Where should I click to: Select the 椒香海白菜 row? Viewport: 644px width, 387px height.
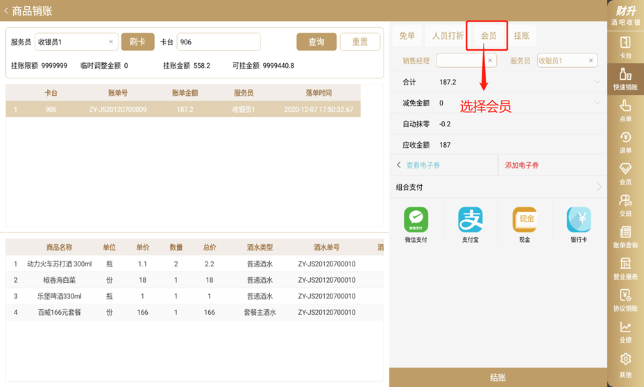tap(195, 280)
